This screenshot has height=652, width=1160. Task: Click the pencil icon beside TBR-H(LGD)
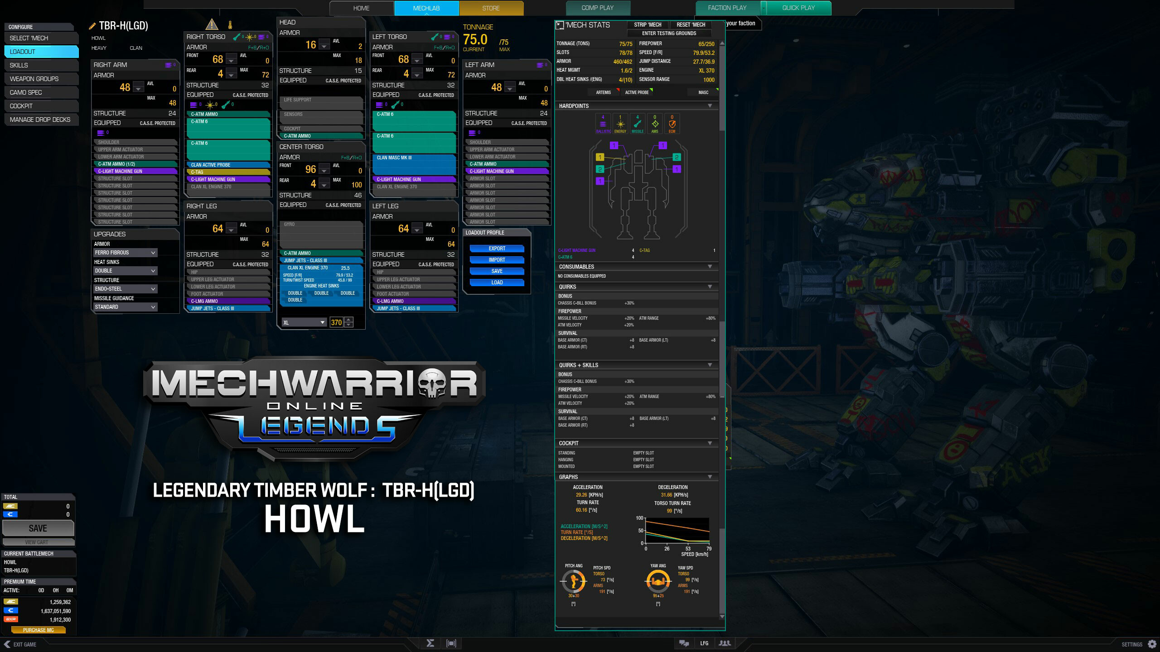tap(93, 25)
